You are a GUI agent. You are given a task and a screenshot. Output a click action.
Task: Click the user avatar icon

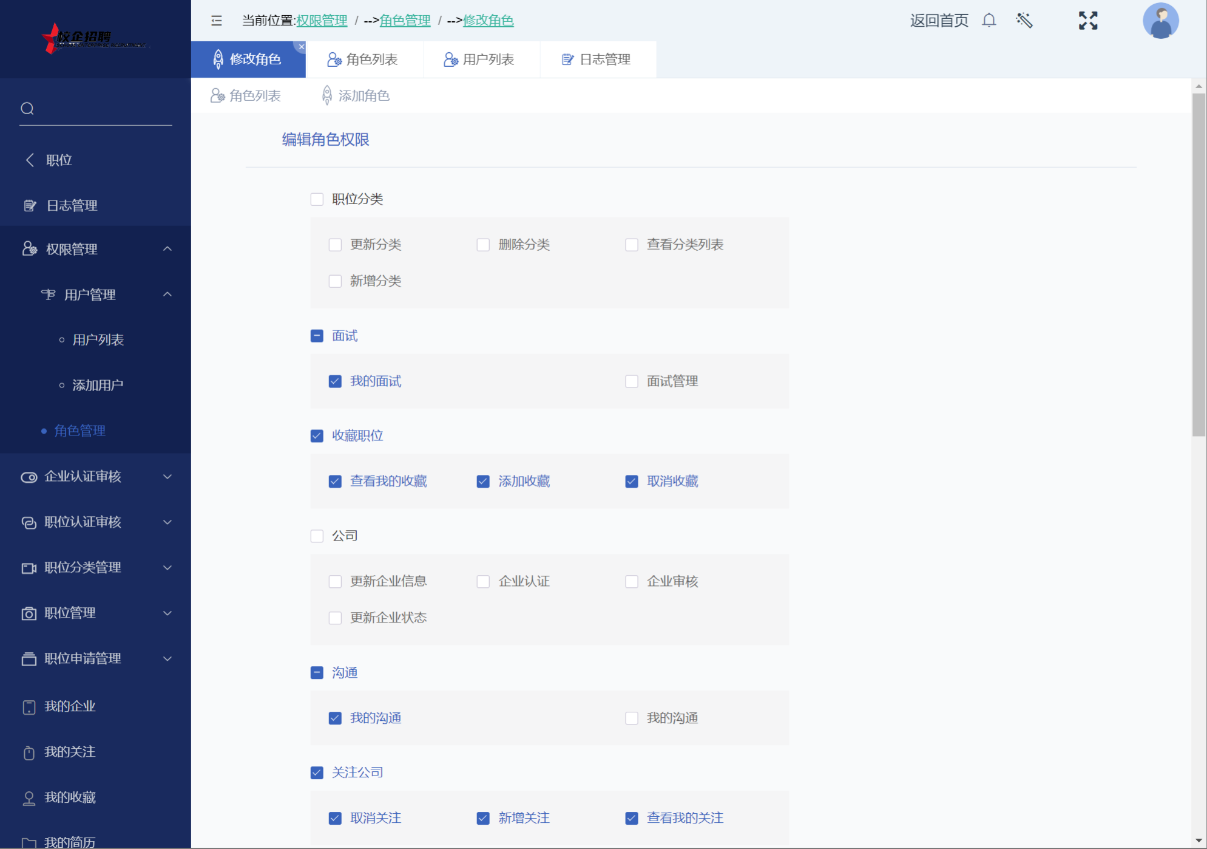[1160, 21]
